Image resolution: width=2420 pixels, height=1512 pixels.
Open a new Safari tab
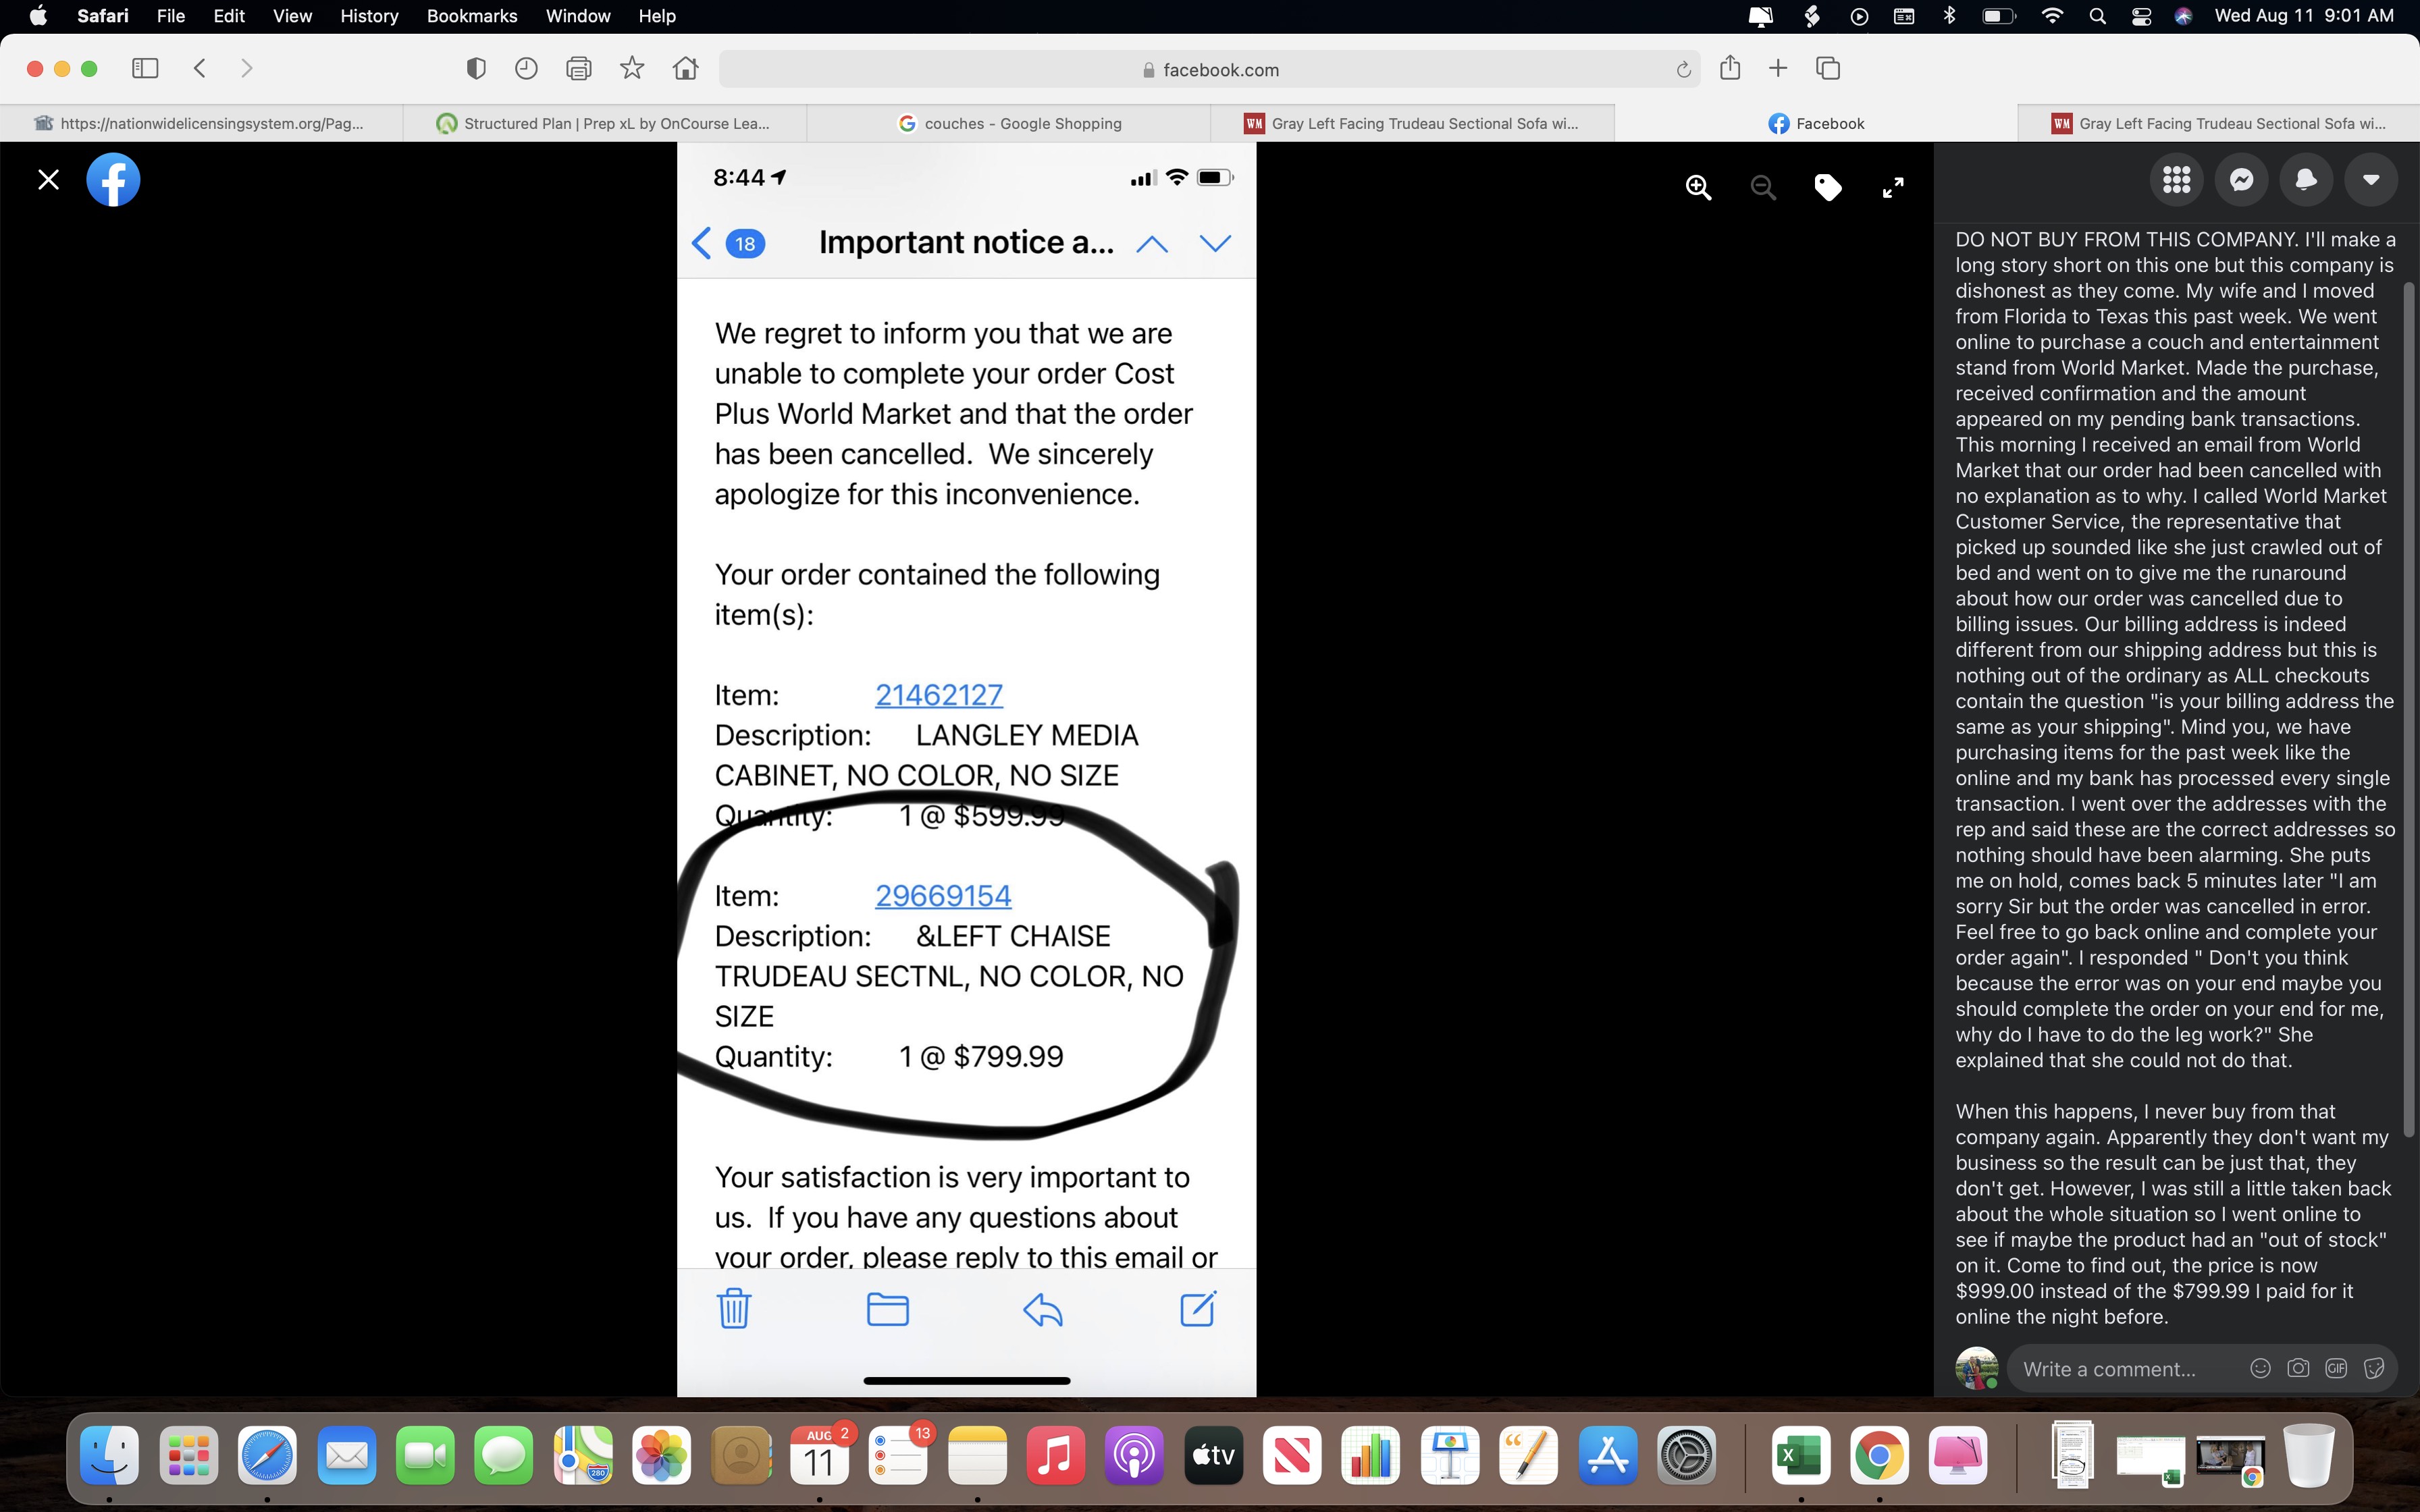1778,68
